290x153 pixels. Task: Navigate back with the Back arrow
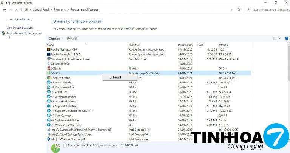4,9
